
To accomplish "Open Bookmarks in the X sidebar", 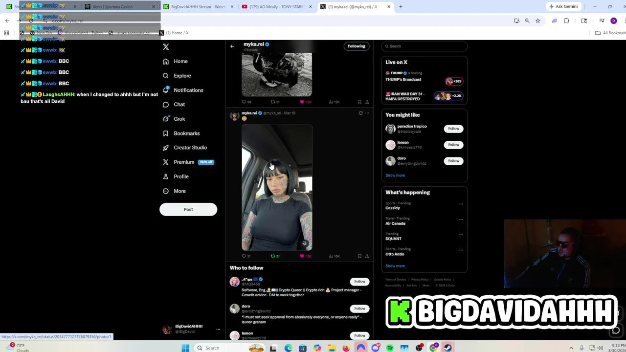I will (x=181, y=133).
